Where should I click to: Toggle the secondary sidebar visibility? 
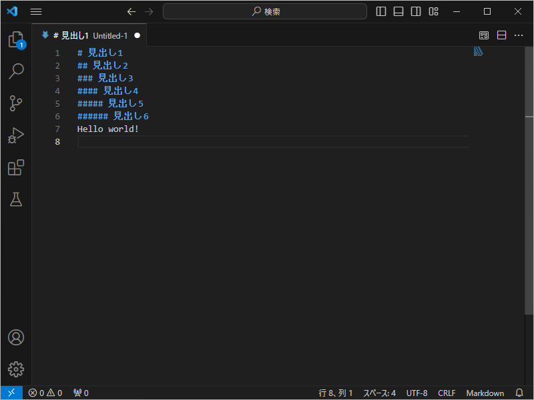[x=415, y=11]
